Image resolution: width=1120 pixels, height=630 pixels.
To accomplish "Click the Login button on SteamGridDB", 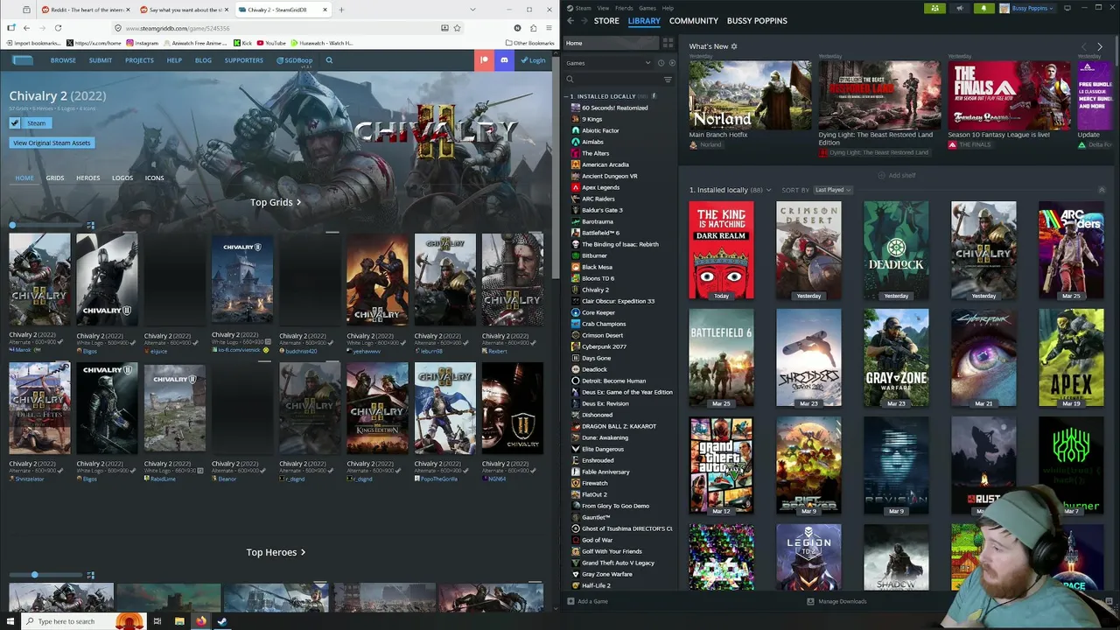I will (x=533, y=60).
